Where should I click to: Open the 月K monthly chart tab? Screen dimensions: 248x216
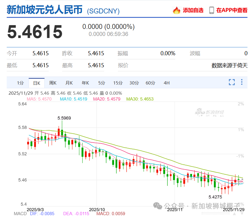click(69, 83)
